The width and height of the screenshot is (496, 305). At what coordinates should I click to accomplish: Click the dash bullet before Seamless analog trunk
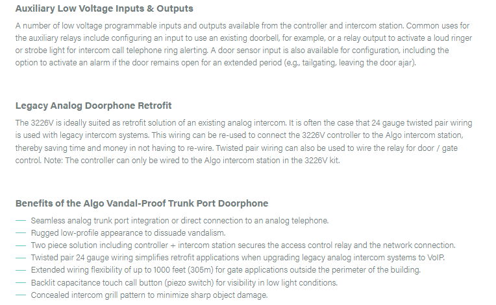click(x=21, y=220)
